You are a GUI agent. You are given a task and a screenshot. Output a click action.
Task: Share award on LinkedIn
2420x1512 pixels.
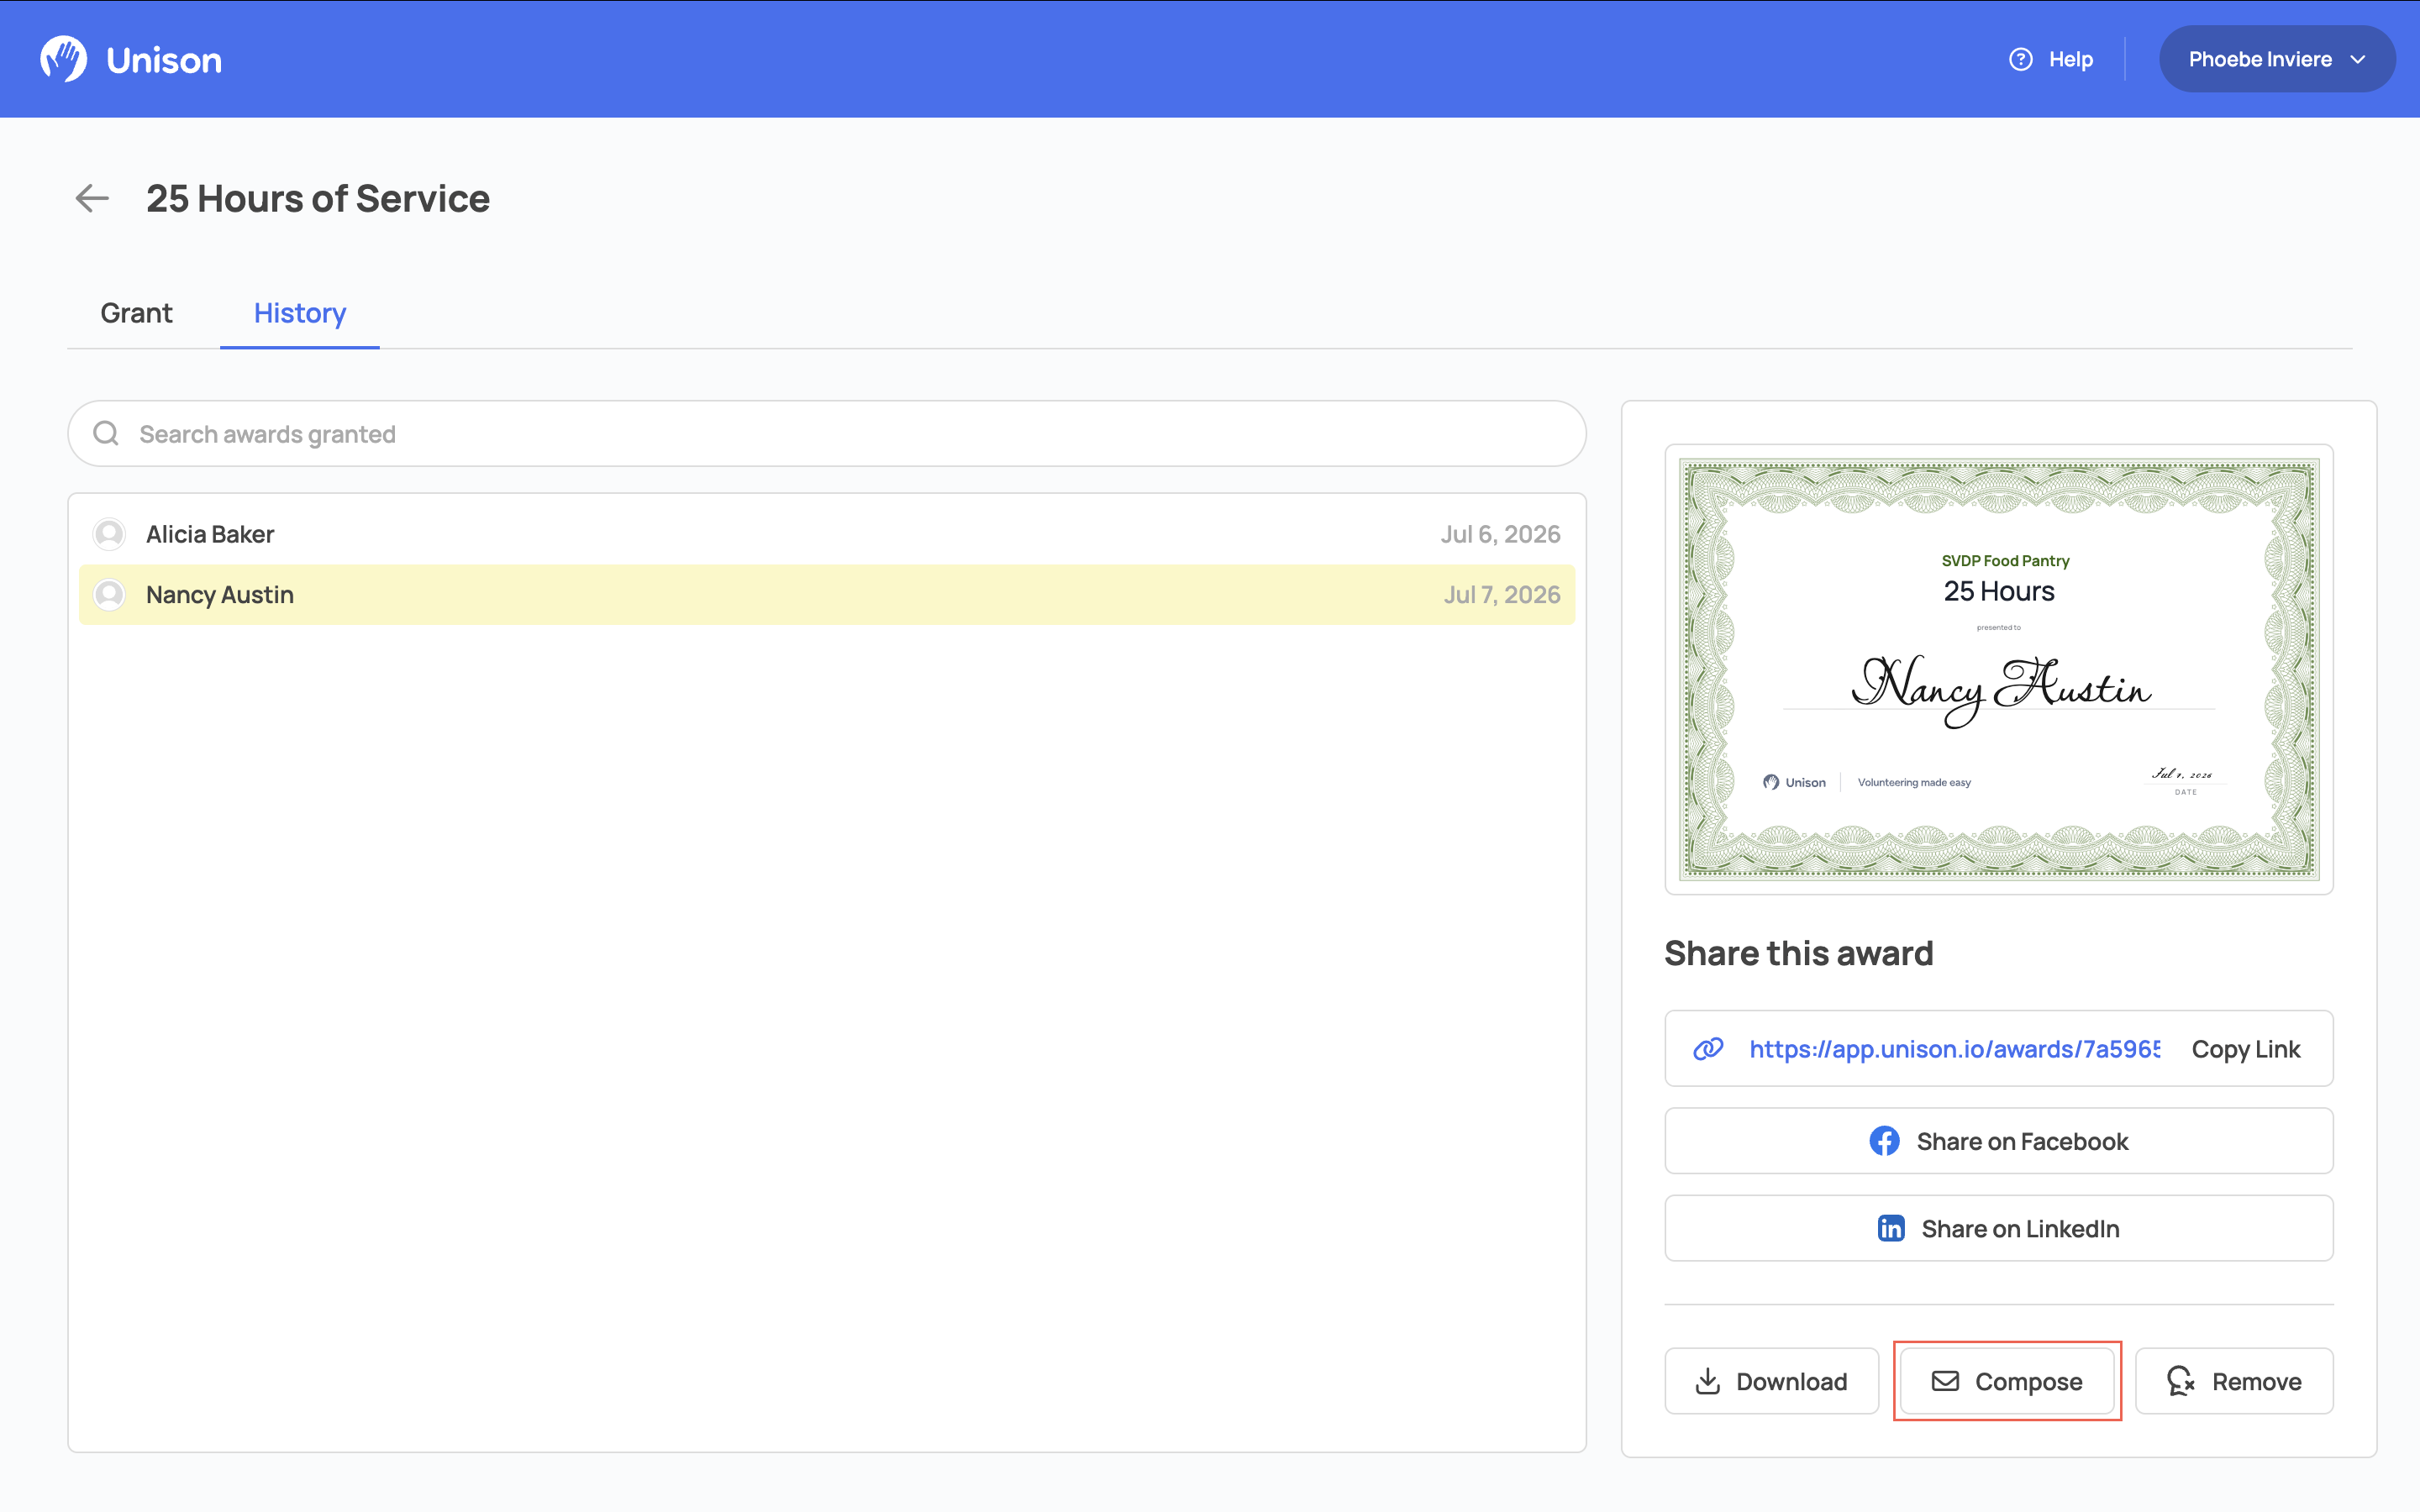click(x=1998, y=1228)
